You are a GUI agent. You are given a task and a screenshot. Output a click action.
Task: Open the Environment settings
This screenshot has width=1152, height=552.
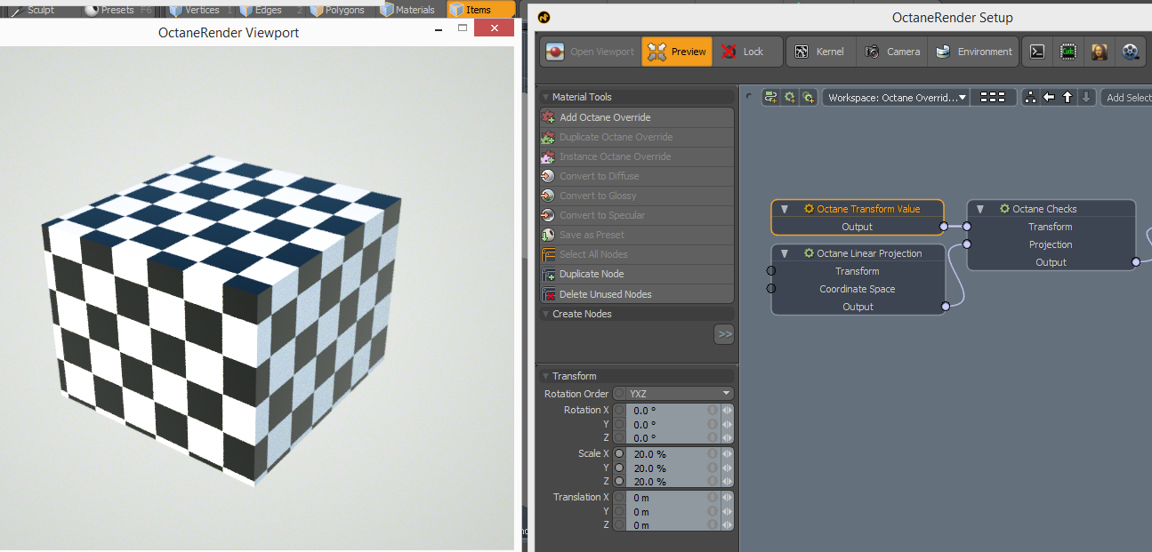point(973,52)
